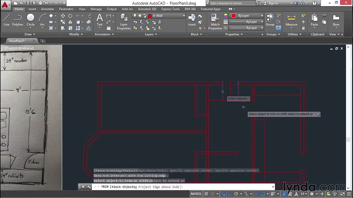The width and height of the screenshot is (353, 198).
Task: Click the Erase tool icon
Action: 89,16
